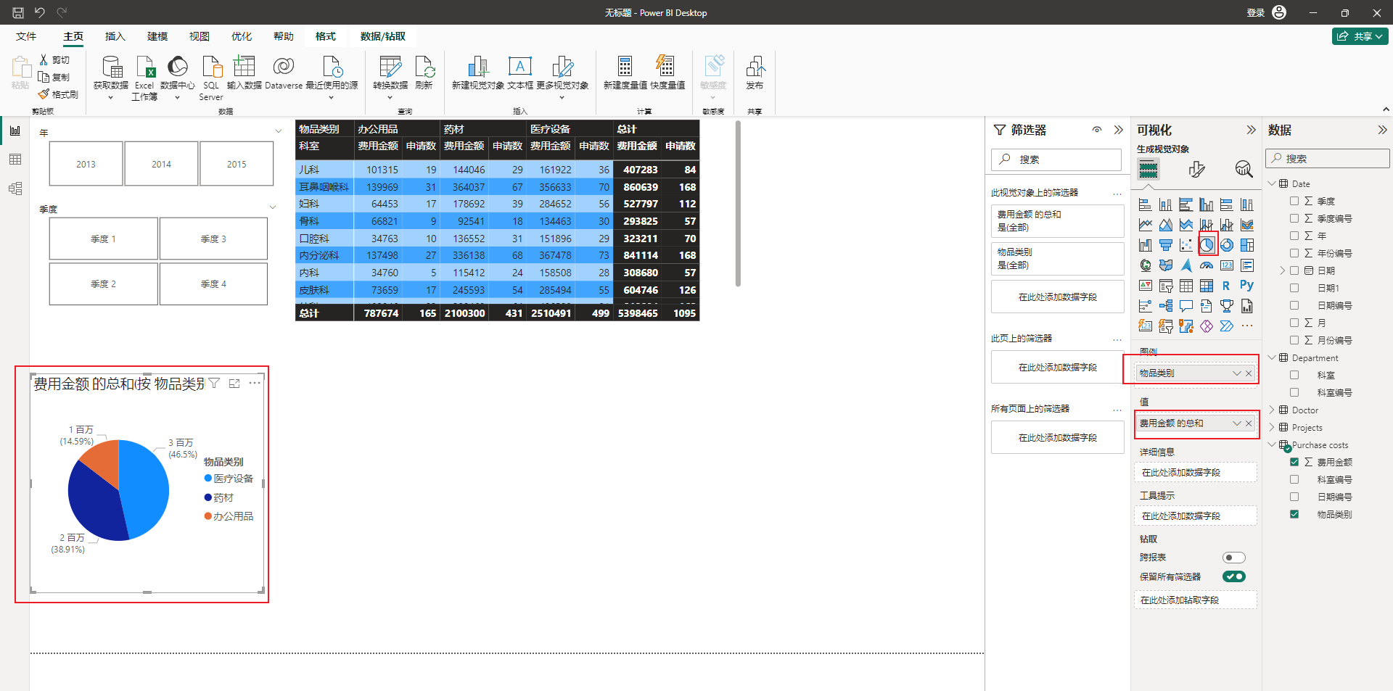Switch to Model view in sidebar
Screen dimensions: 1393x691
15,189
